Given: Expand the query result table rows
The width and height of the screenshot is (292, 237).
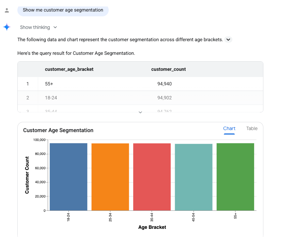Looking at the screenshot, I should [x=140, y=112].
